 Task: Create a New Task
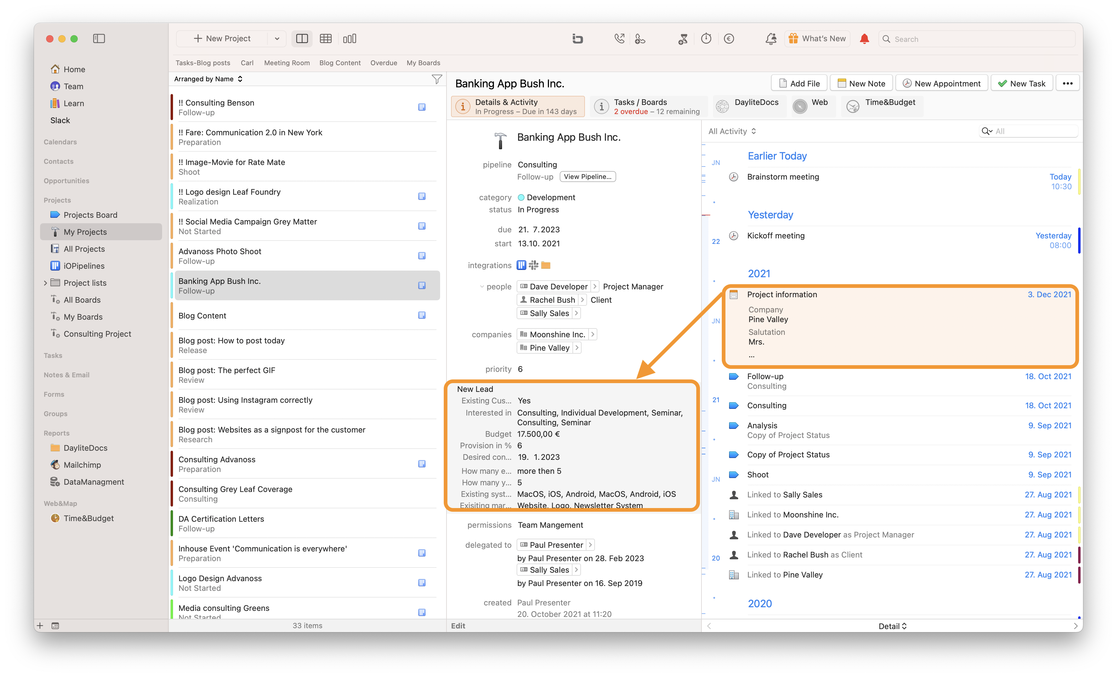[1021, 83]
